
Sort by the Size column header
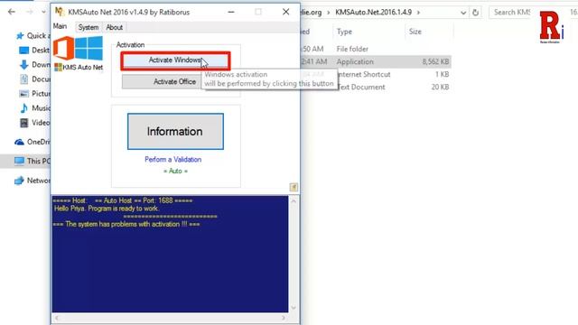[415, 32]
